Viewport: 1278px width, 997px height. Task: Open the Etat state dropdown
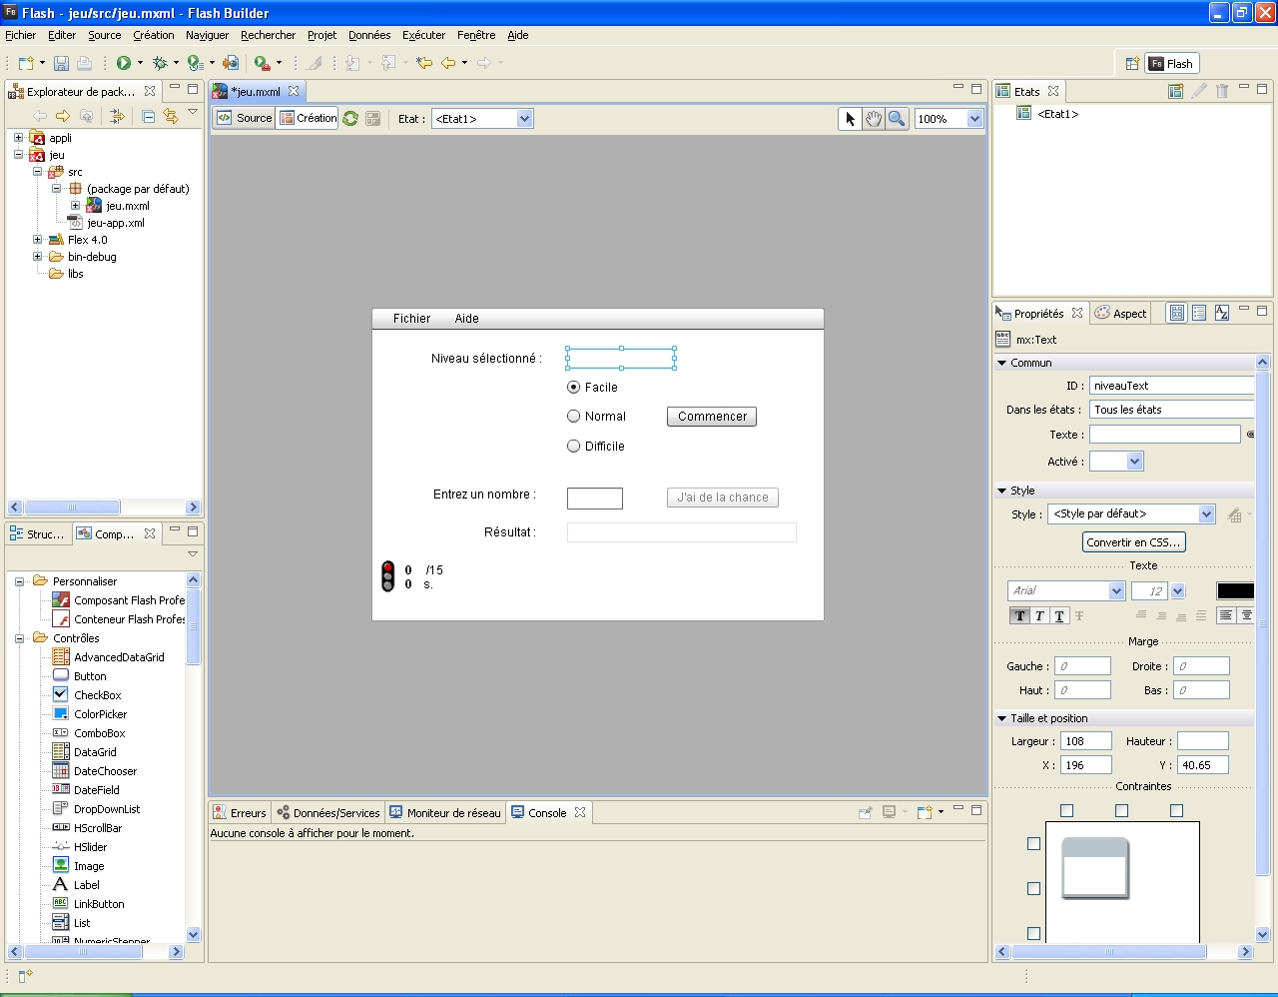(524, 119)
